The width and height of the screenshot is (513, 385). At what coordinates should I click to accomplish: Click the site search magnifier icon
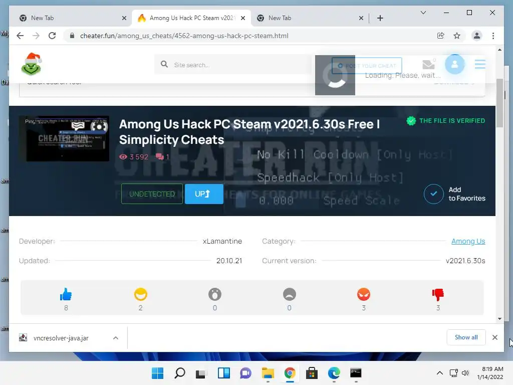pos(164,64)
